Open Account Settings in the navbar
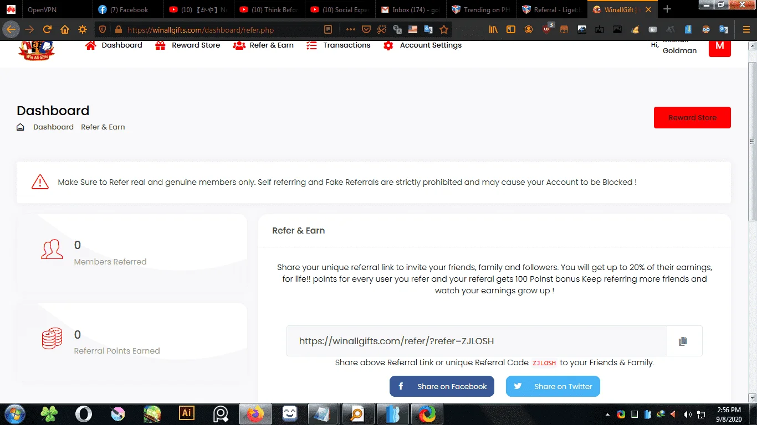Viewport: 757px width, 425px height. (x=431, y=45)
